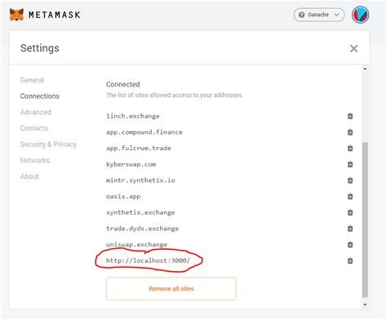This screenshot has height=320, width=387.
Task: Select the synthetix.exchange site entry
Action: click(140, 212)
